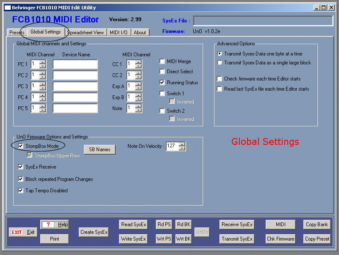Click the PC 2 MIDI channel number field
This screenshot has width=339, height=255.
(35, 75)
